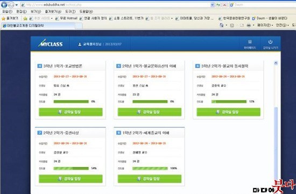Open the 파일(F) menu

click(8, 11)
